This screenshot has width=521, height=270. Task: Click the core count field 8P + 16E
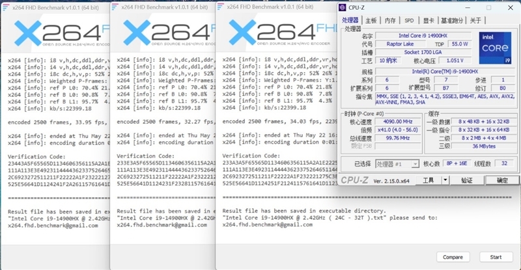point(457,163)
